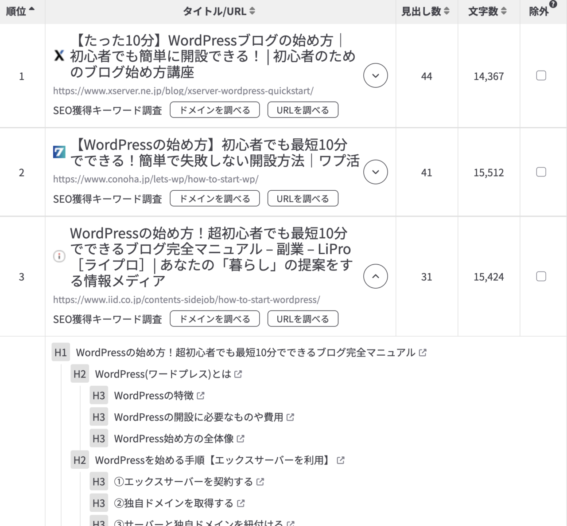Click ConoHa favicon in row 2
This screenshot has height=526, width=567.
[59, 152]
